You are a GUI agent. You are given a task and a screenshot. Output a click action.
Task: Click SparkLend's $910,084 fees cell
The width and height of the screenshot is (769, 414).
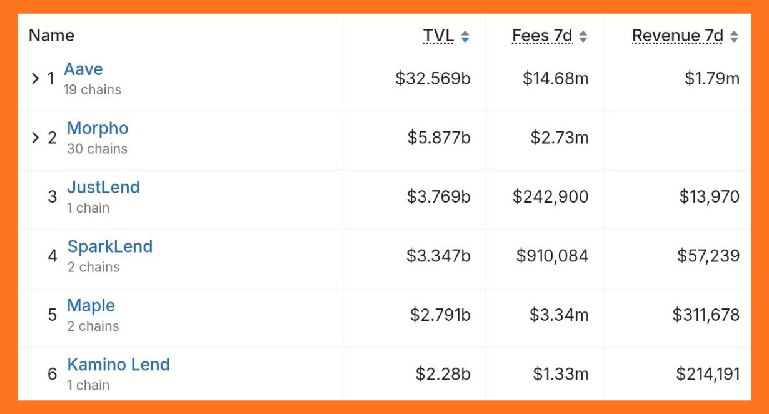(x=552, y=255)
